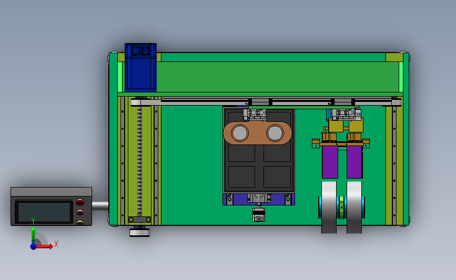Screen dimensions: 456x280
Task: Select the left silver roller wheel
Action: 329,208
